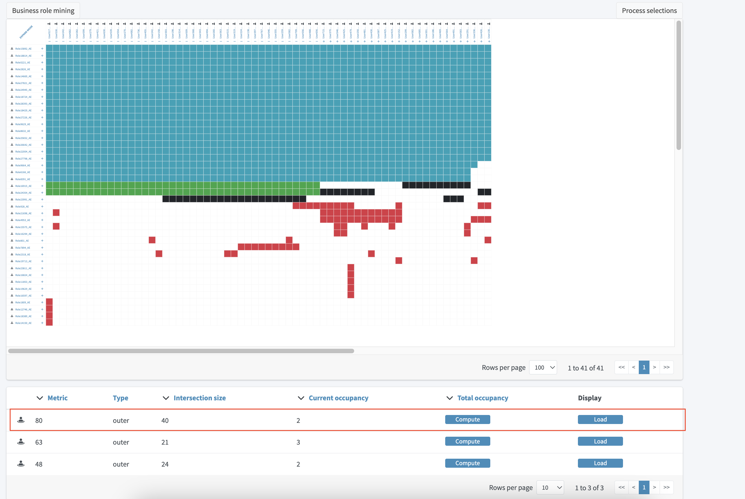The width and height of the screenshot is (745, 499).
Task: Sort by Intersection size column
Action: click(x=199, y=398)
